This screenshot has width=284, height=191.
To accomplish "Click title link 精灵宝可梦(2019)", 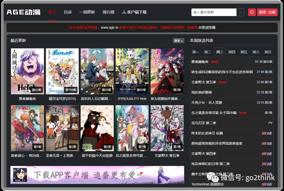I will [x=62, y=99].
